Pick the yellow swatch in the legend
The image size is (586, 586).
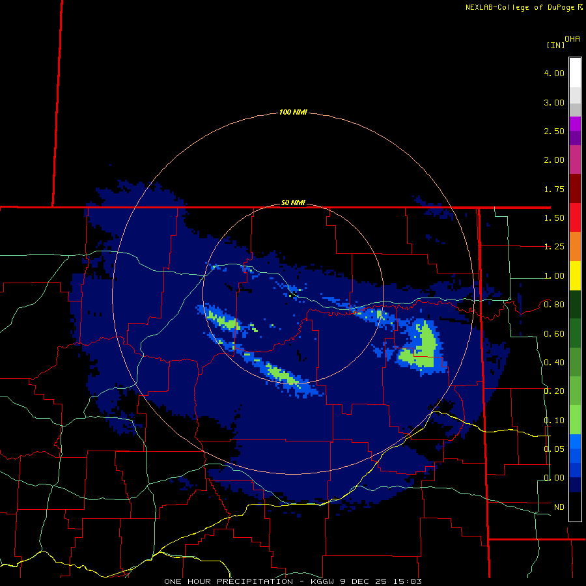point(575,276)
